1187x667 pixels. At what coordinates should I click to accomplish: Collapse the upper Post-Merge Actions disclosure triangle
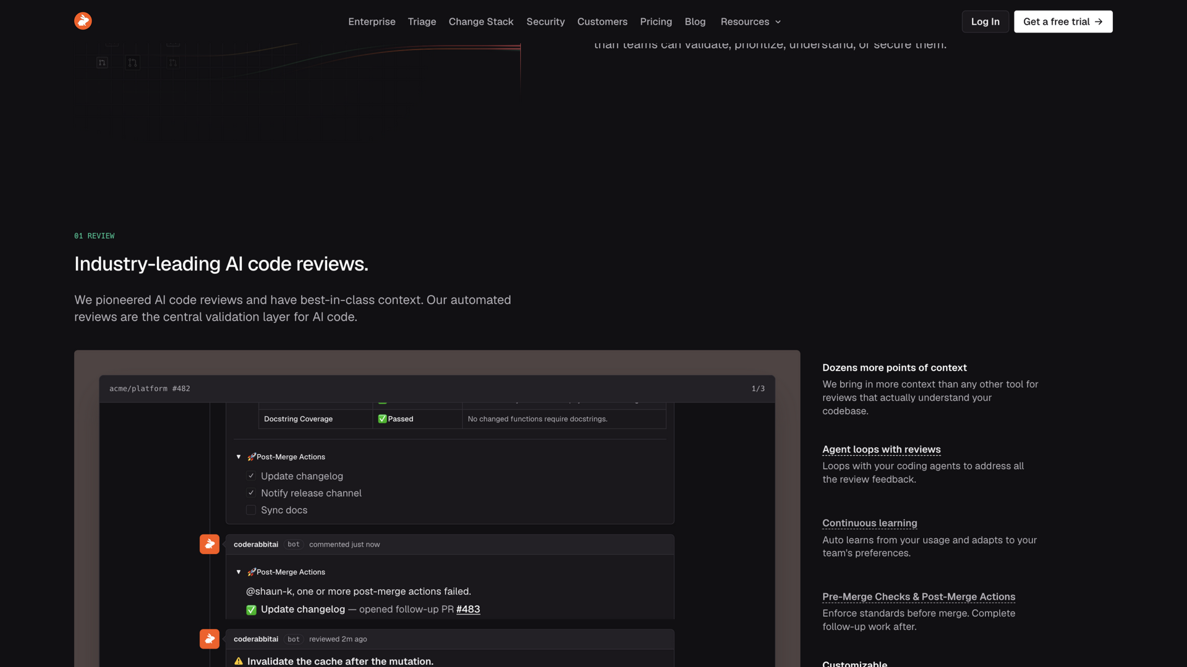pyautogui.click(x=239, y=457)
